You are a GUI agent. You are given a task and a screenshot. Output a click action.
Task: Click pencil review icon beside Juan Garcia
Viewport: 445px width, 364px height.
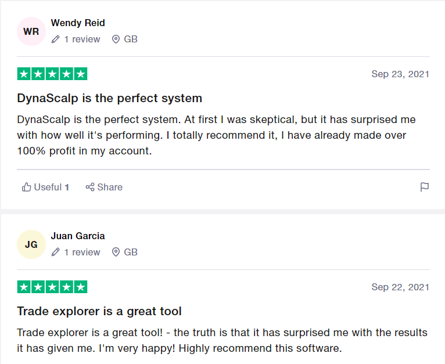coord(56,253)
